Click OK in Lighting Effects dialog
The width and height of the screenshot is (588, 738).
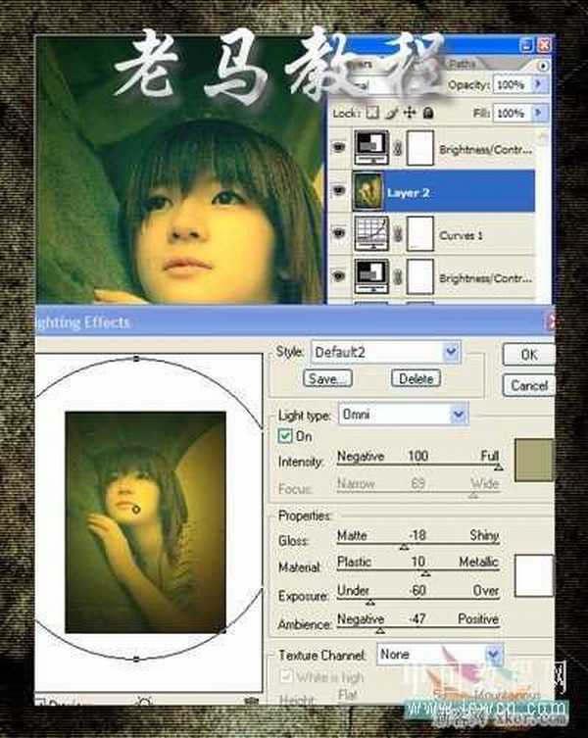528,354
